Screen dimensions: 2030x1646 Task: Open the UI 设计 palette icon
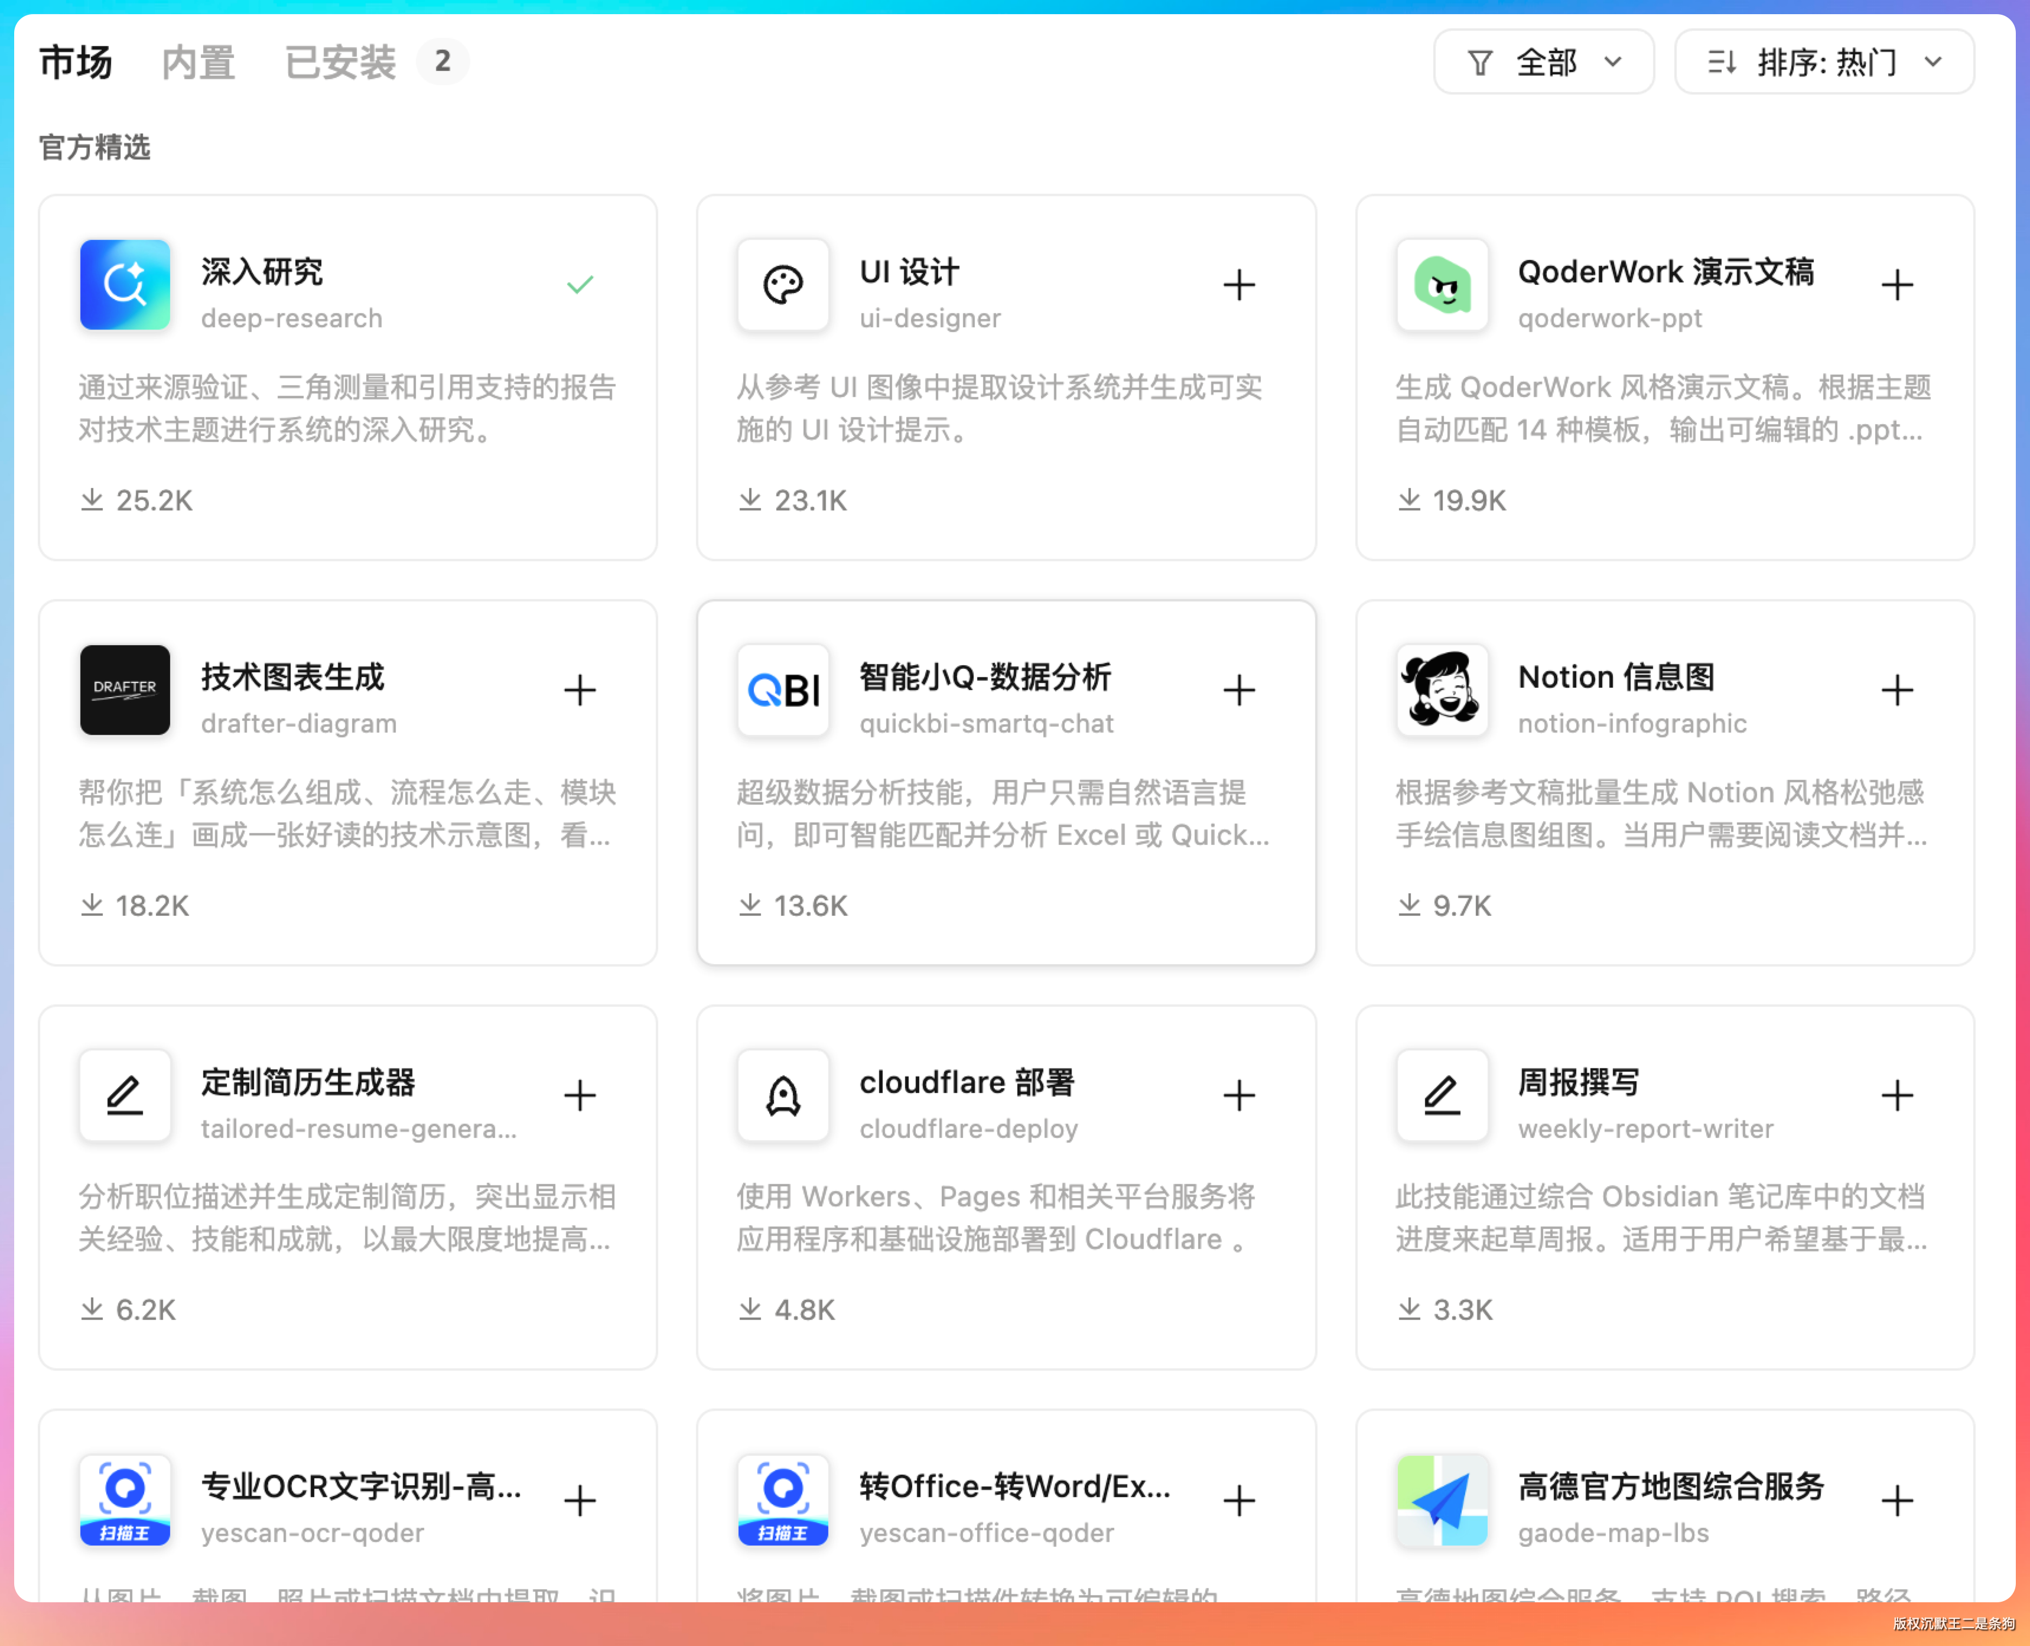[x=783, y=284]
